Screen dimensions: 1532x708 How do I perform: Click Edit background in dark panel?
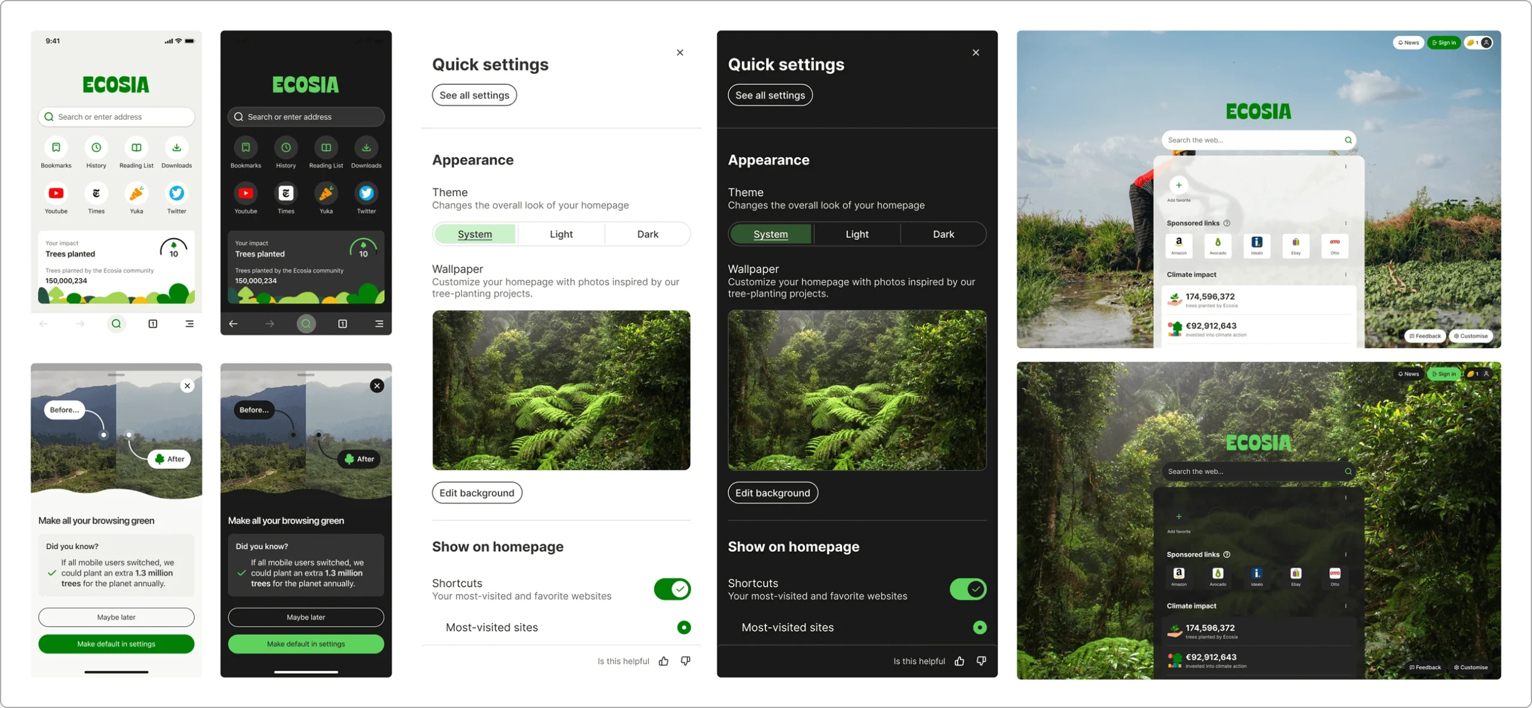click(773, 493)
